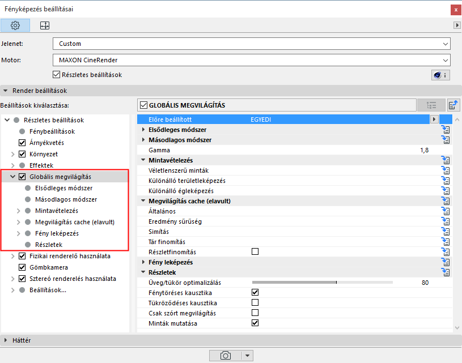462x363 pixels.
Task: Toggle Árnyékvetés checkbox in tree
Action: tap(22, 143)
